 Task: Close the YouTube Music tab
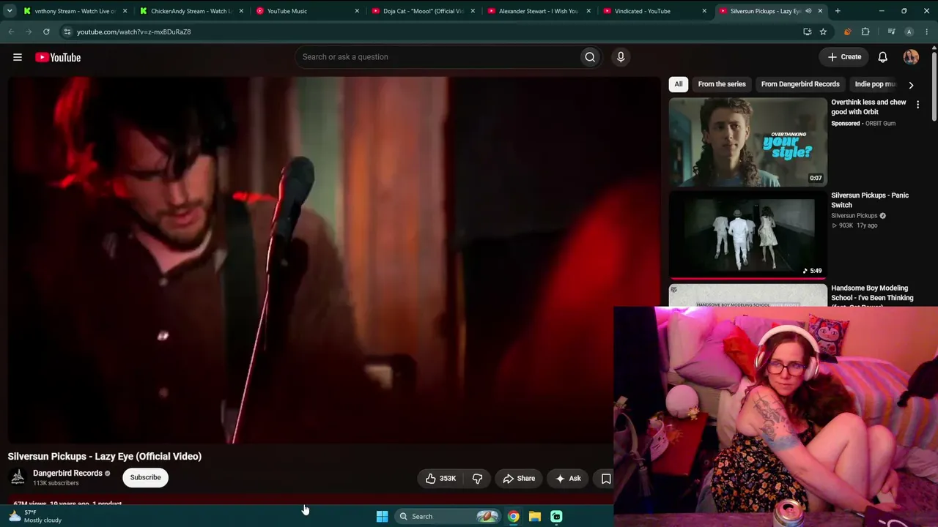357,11
